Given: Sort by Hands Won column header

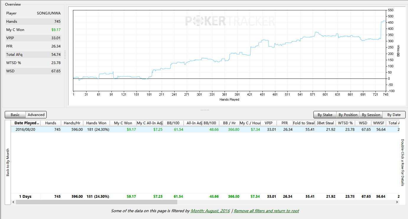Looking at the screenshot, I should pos(96,123).
